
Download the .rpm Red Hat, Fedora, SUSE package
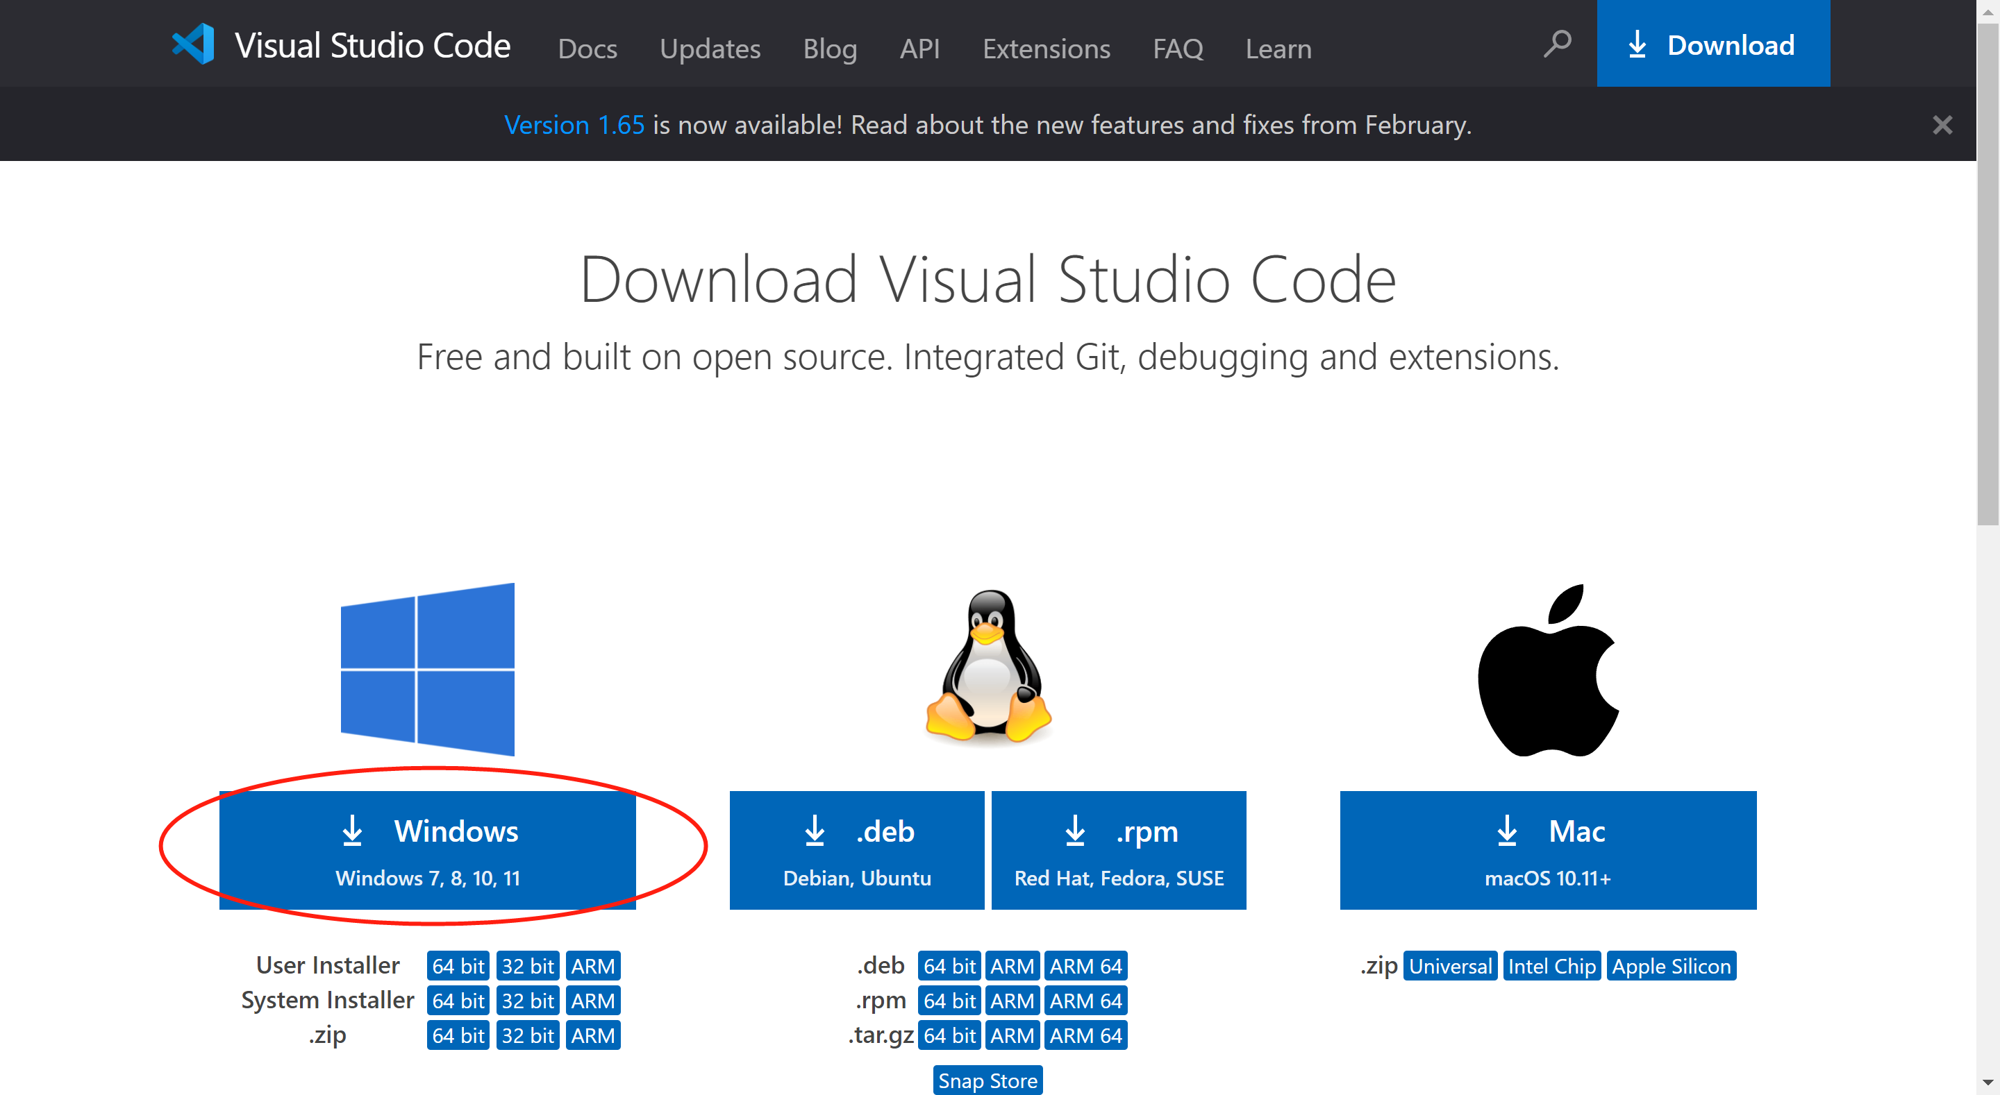(1119, 851)
